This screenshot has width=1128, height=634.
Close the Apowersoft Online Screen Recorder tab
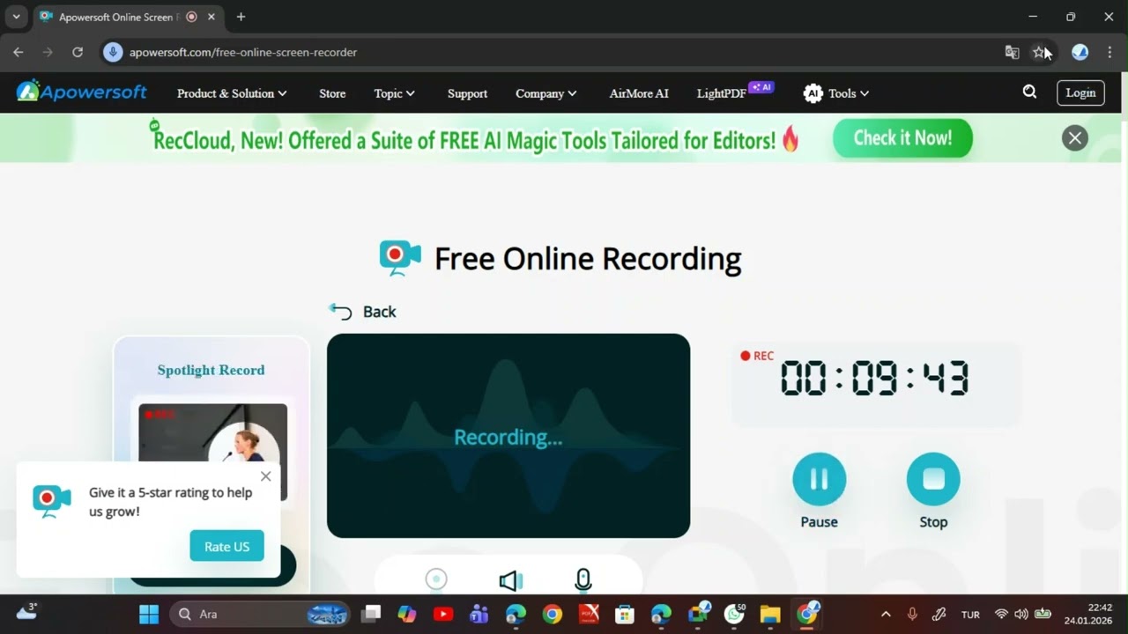211,17
